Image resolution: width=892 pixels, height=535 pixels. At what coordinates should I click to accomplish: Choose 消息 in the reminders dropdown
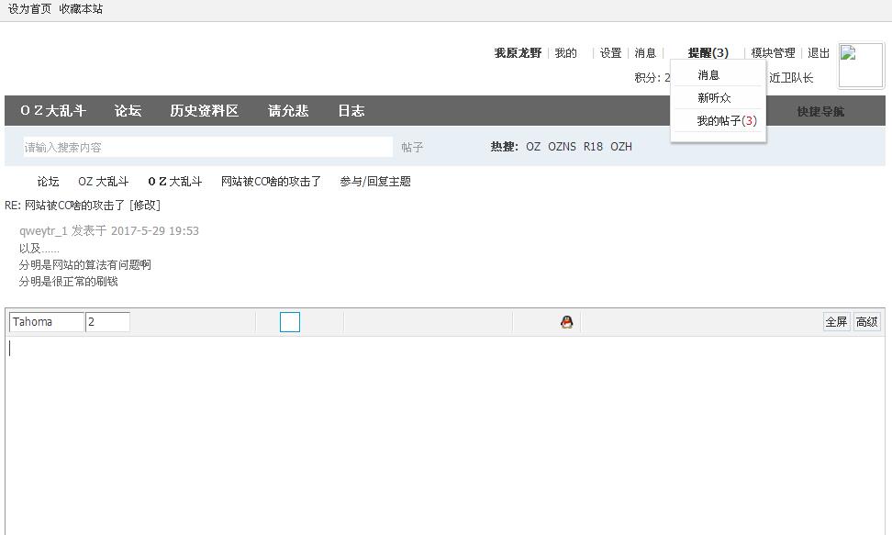tap(708, 75)
